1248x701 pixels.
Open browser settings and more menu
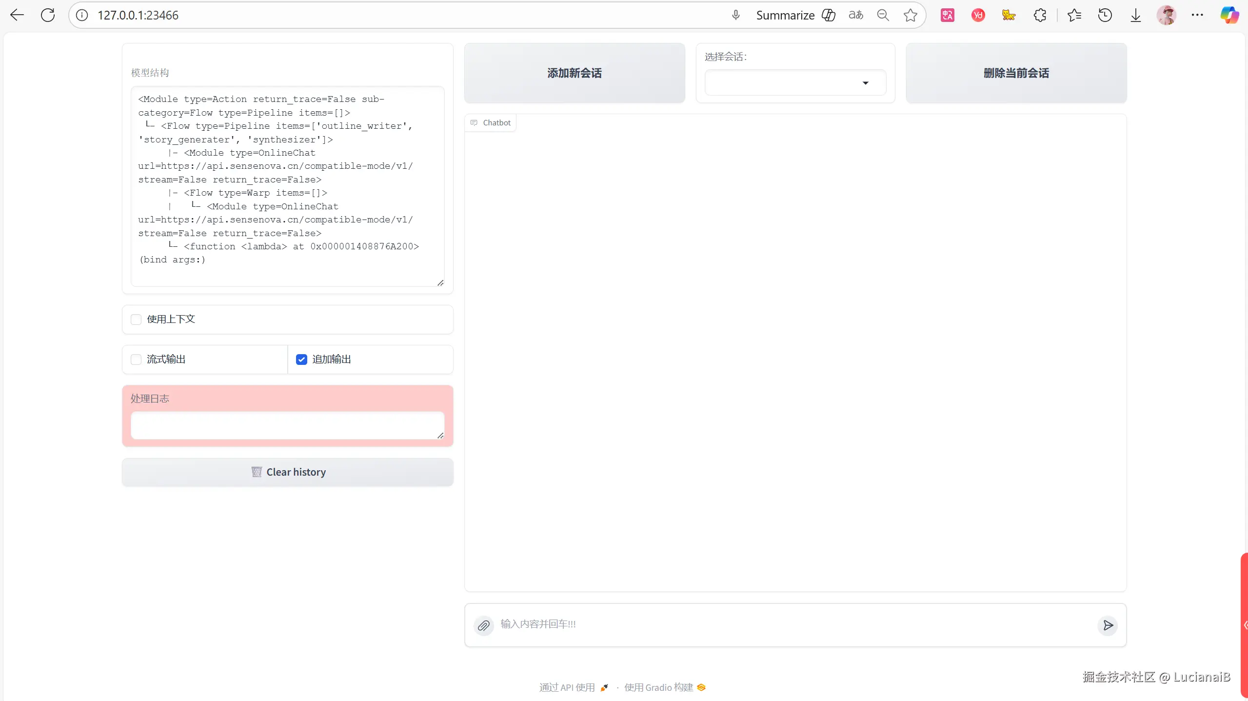[x=1197, y=15]
